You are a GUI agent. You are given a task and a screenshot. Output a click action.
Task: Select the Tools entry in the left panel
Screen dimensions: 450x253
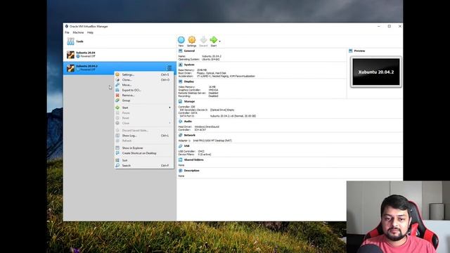point(120,41)
